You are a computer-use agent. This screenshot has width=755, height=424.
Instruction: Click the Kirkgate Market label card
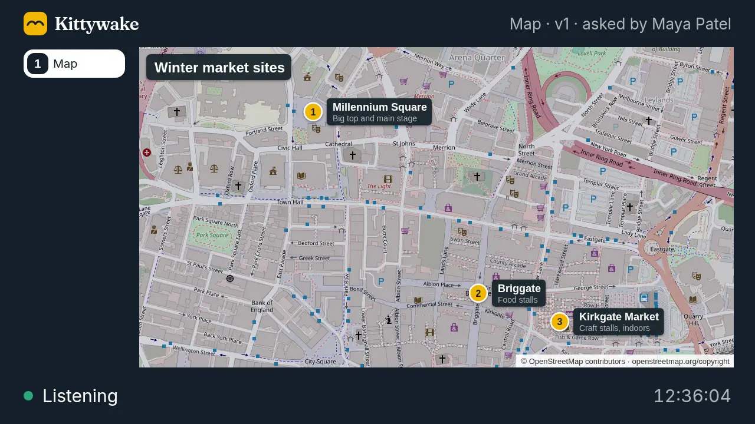[619, 322]
